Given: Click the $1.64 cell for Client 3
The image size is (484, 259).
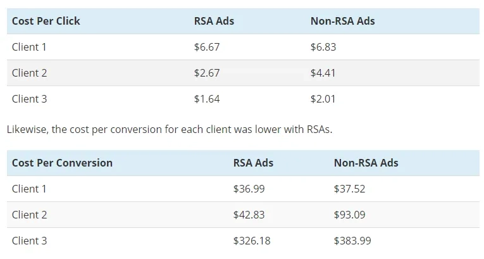Looking at the screenshot, I should [207, 99].
